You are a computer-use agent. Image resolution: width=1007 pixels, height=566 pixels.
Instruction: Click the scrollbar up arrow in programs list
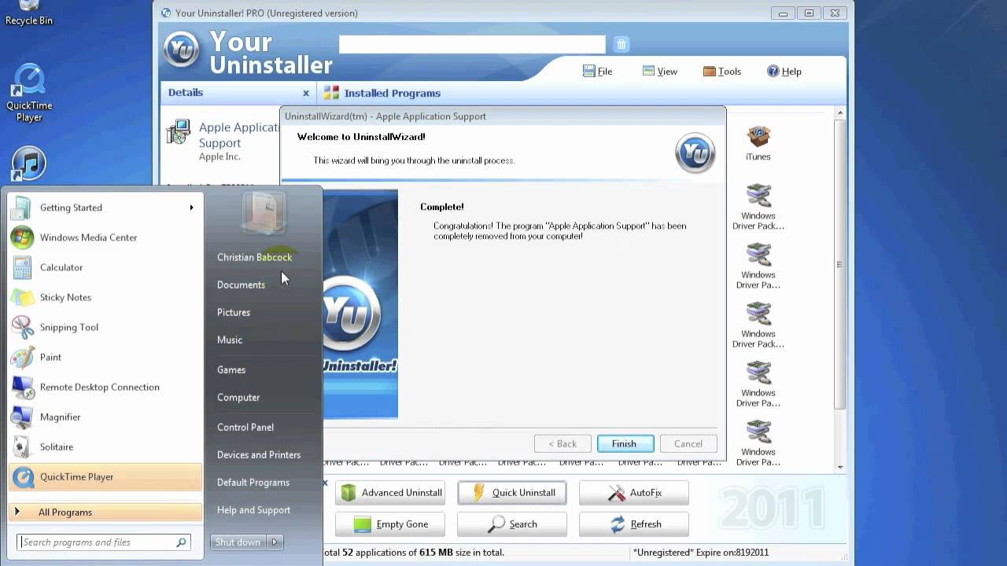click(x=839, y=113)
